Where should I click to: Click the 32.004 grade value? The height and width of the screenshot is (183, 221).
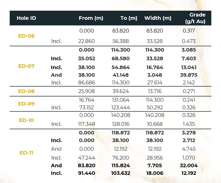pos(189,165)
